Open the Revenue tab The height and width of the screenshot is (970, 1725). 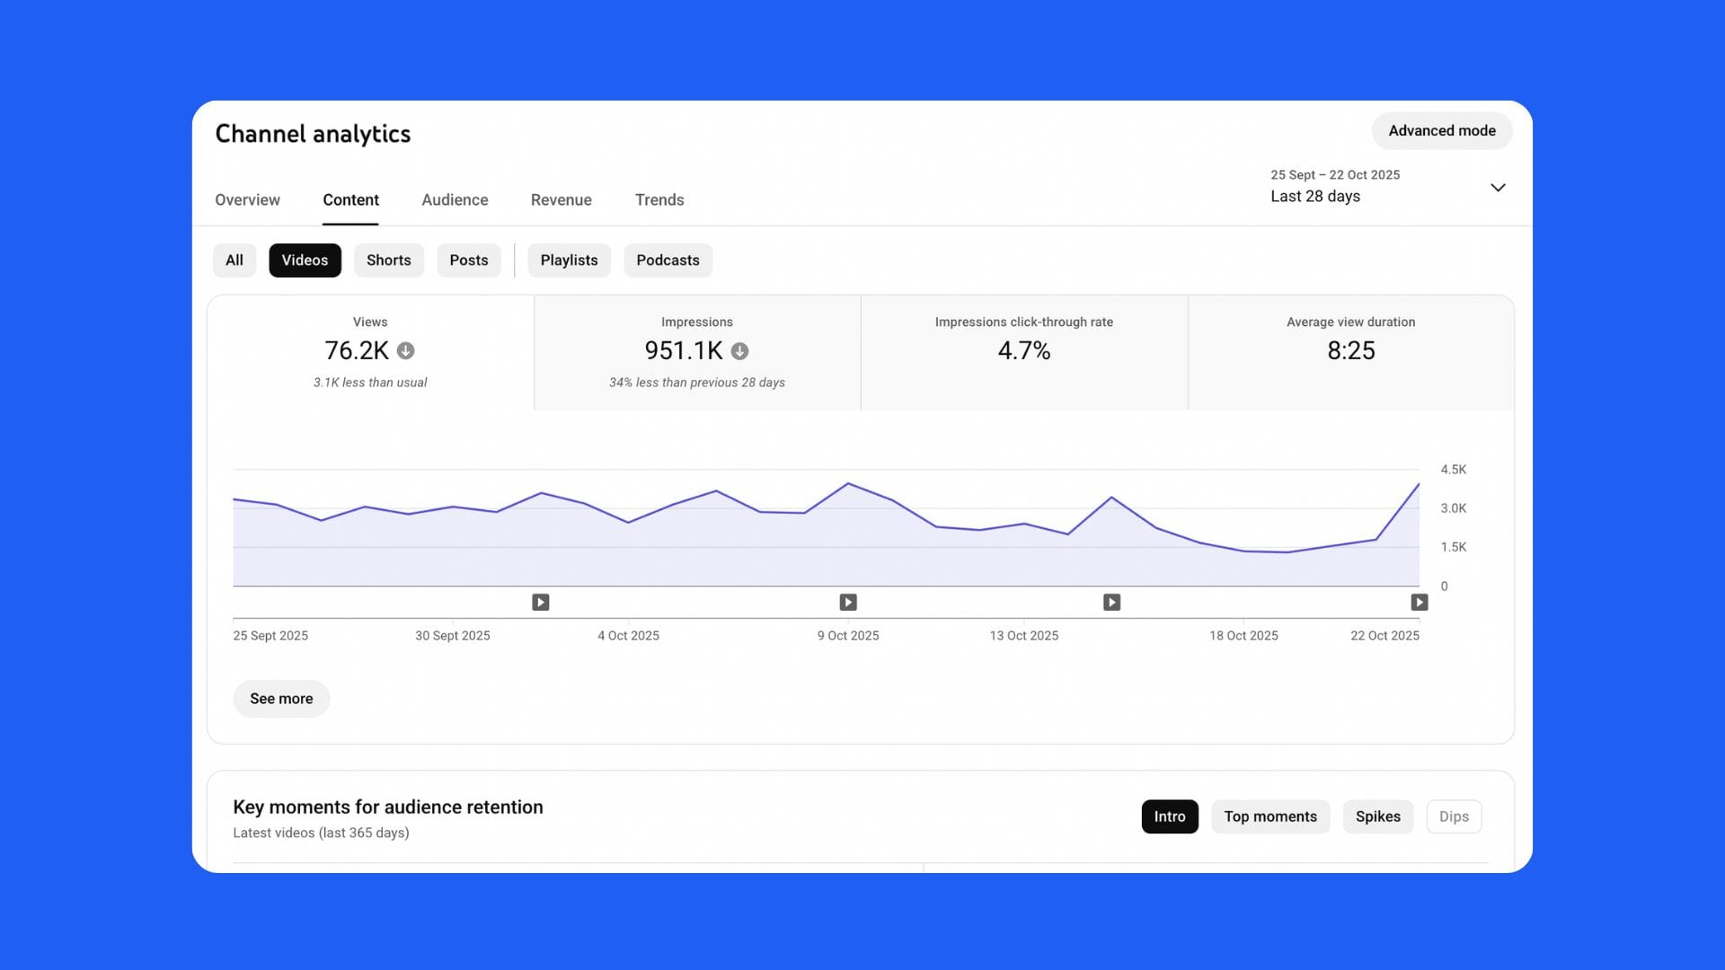[x=561, y=200]
